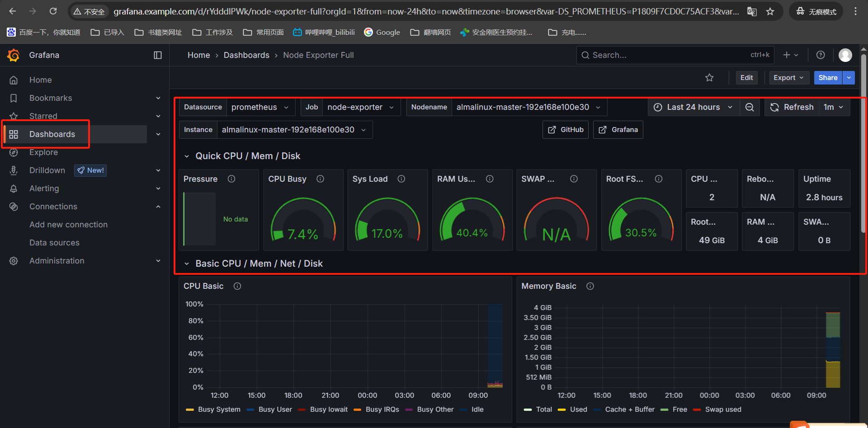The height and width of the screenshot is (428, 868).
Task: Click the Edit button
Action: [x=746, y=78]
